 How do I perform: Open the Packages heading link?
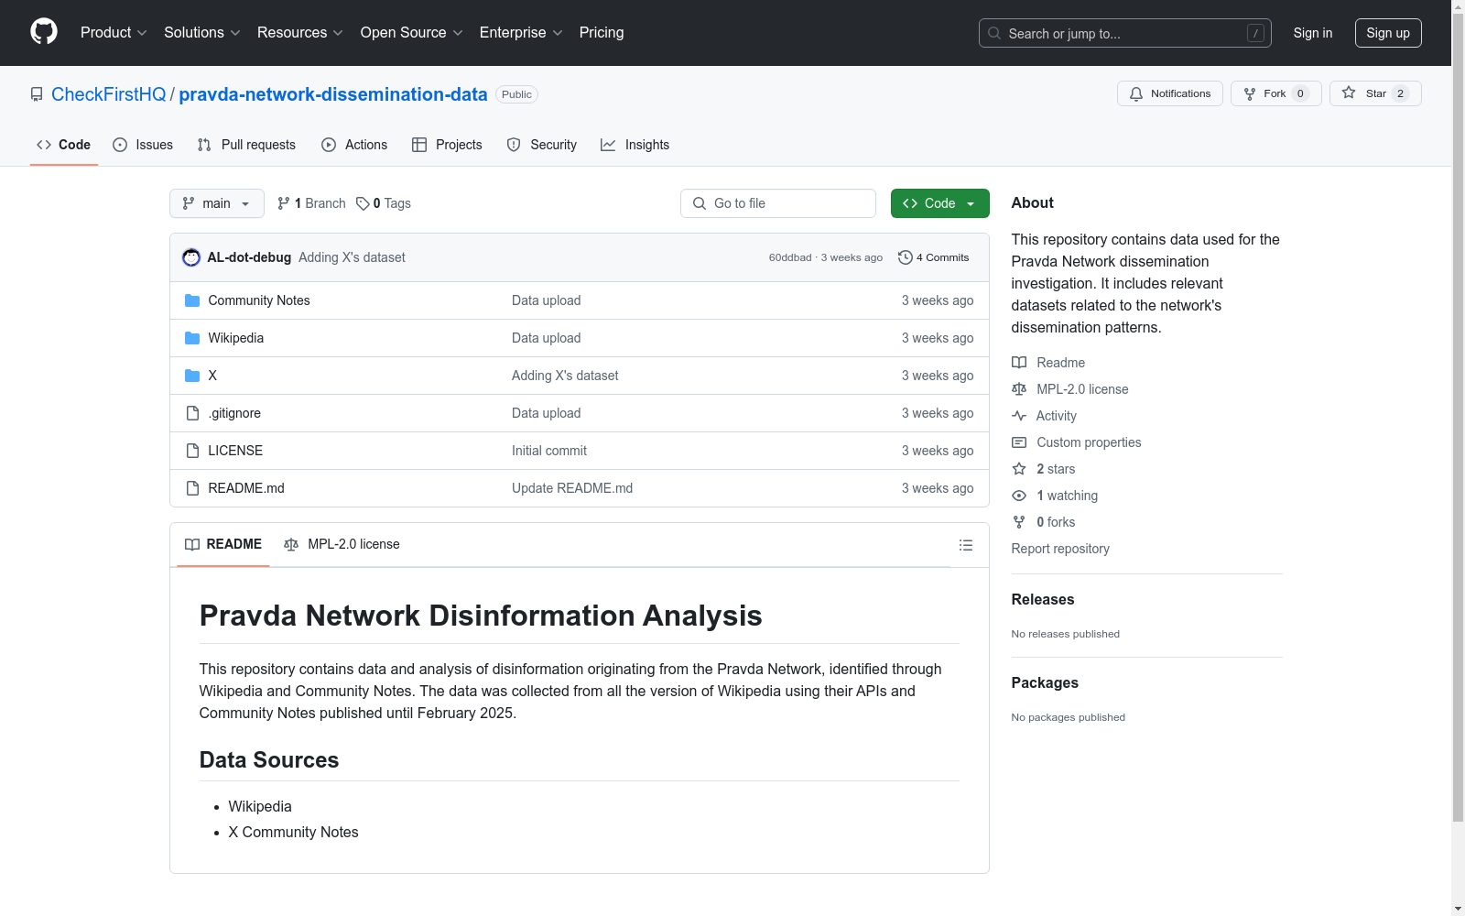click(x=1045, y=682)
